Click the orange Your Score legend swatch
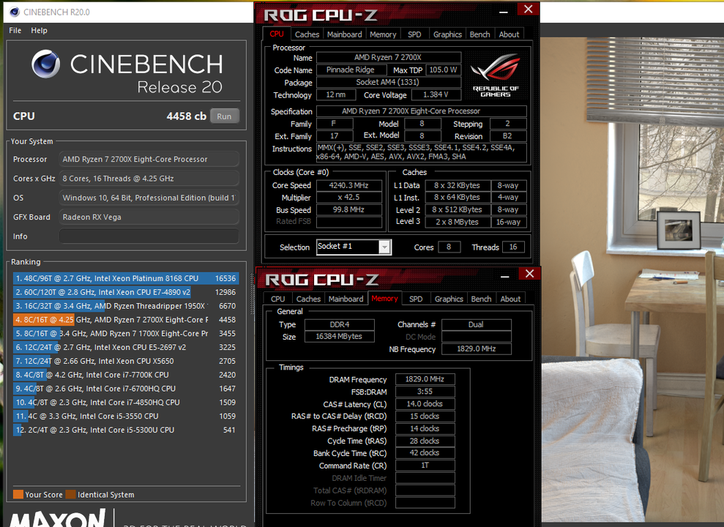The width and height of the screenshot is (724, 527). click(x=18, y=494)
